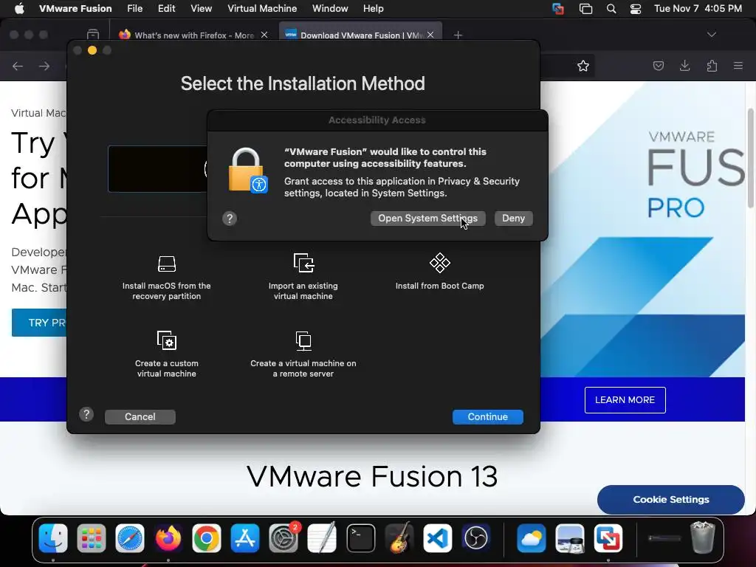Launch Safari from the Dock
This screenshot has height=567, width=756.
click(130, 538)
